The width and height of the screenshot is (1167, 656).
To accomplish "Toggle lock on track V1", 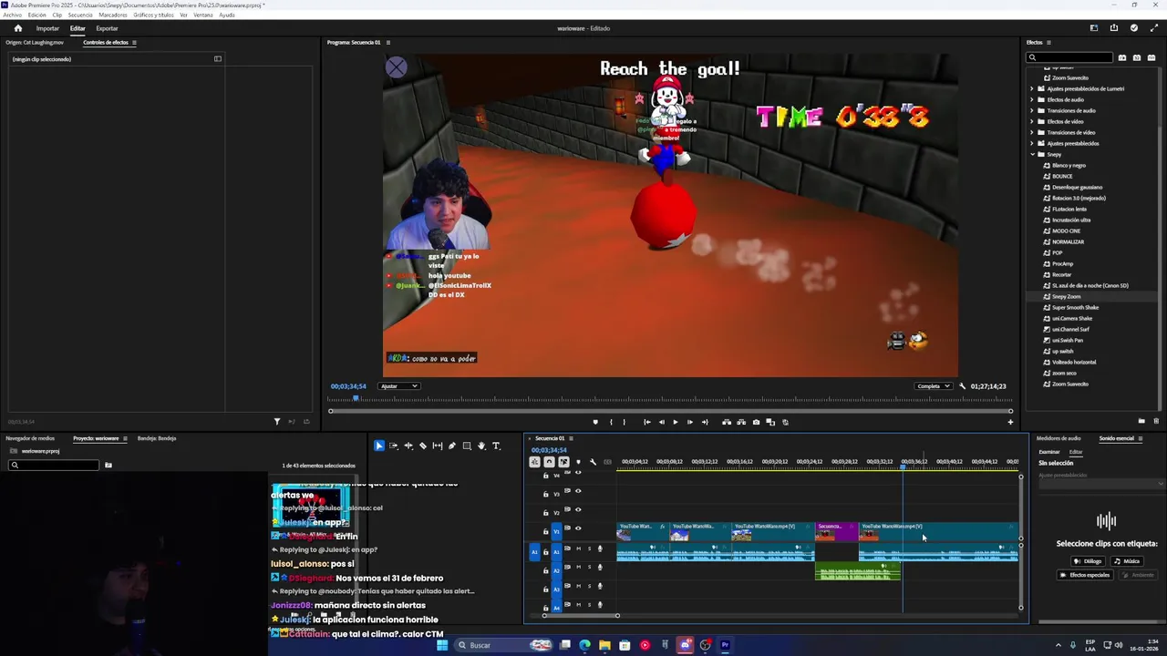I will [x=546, y=530].
